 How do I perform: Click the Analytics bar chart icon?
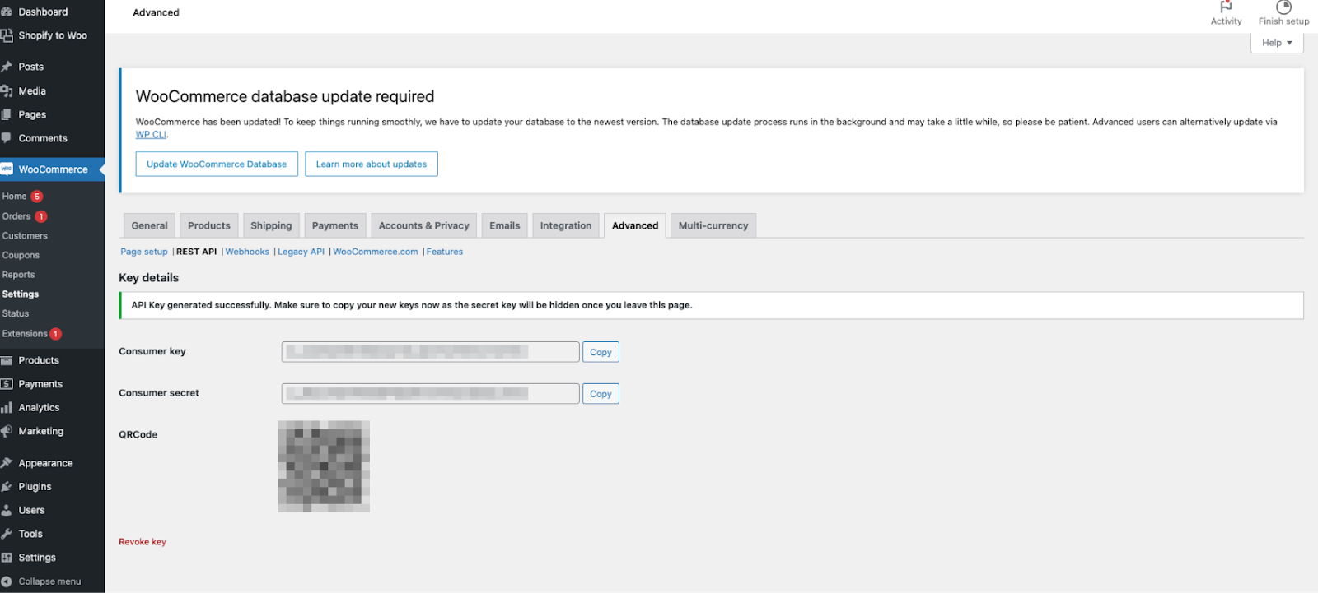coord(7,408)
